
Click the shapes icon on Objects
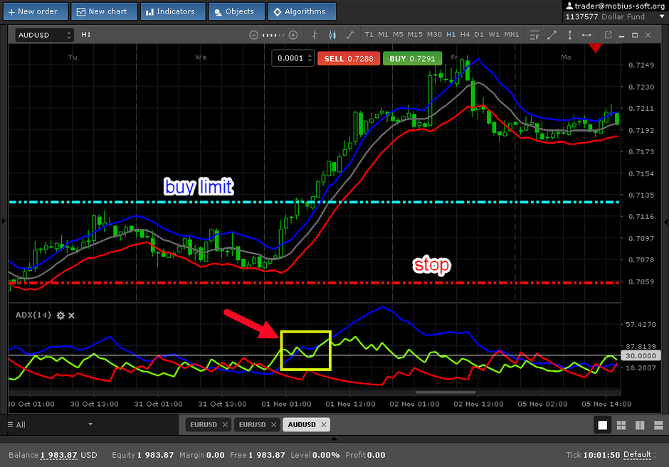(x=218, y=12)
